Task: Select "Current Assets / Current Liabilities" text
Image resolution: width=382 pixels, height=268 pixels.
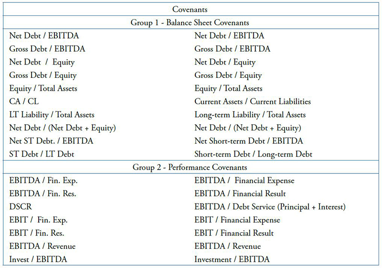Action: (x=253, y=102)
